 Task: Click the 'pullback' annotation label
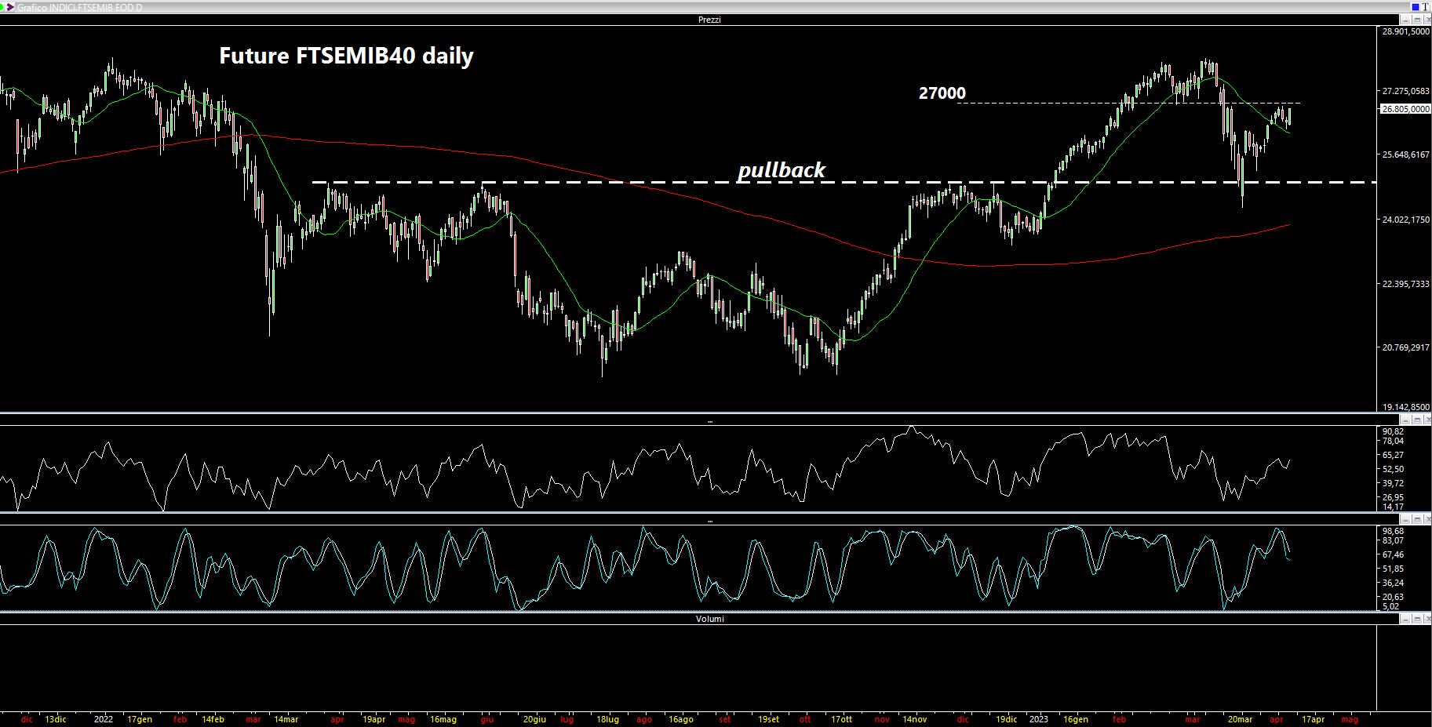pos(782,170)
